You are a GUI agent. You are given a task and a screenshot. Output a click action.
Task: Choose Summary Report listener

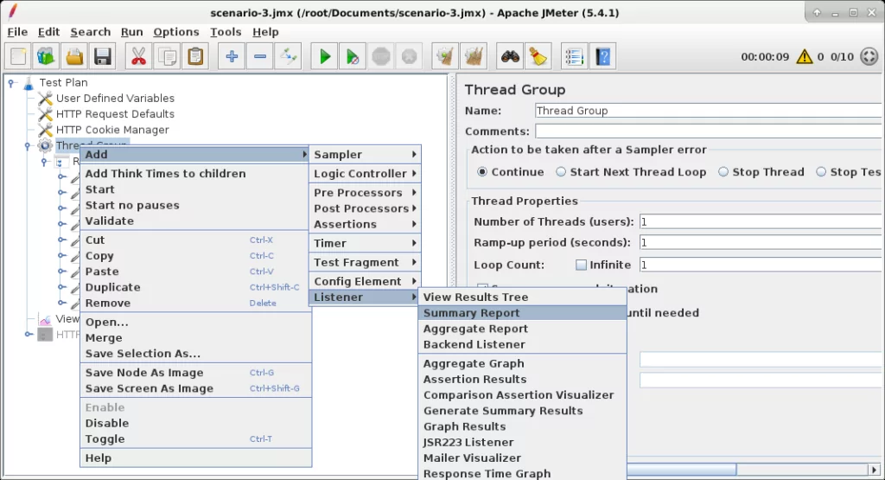pyautogui.click(x=523, y=313)
